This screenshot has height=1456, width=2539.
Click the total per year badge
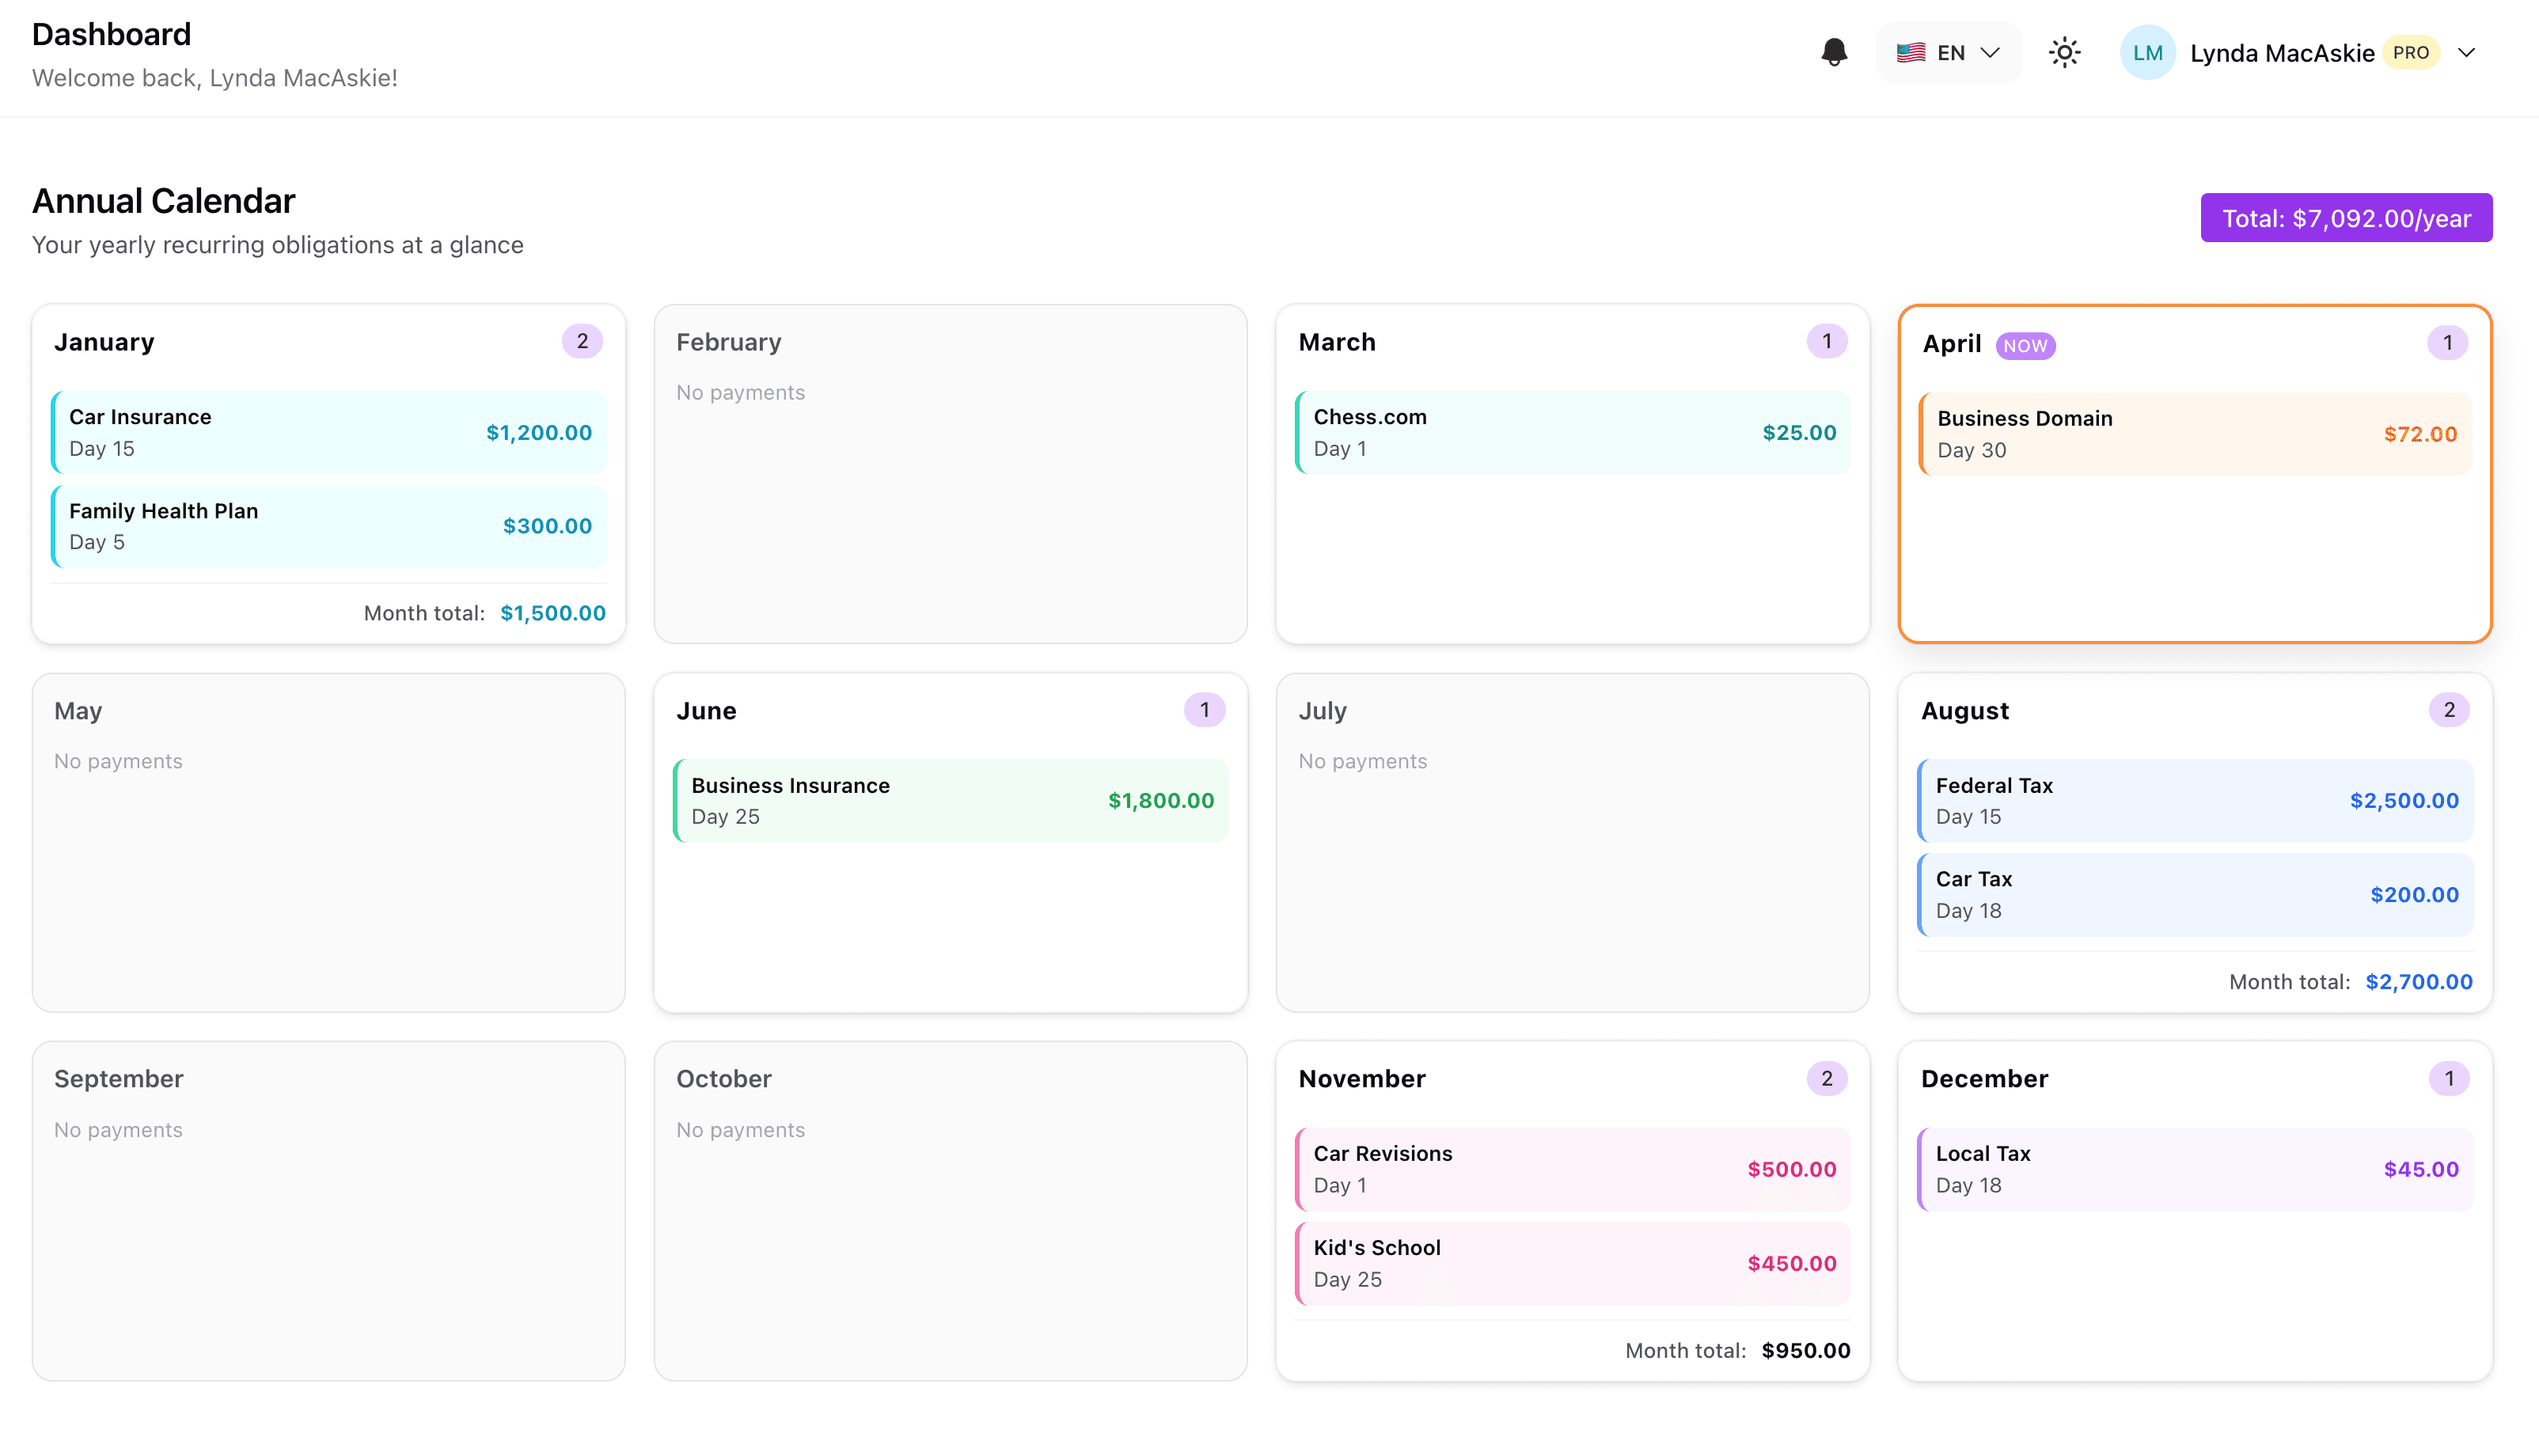tap(2345, 218)
